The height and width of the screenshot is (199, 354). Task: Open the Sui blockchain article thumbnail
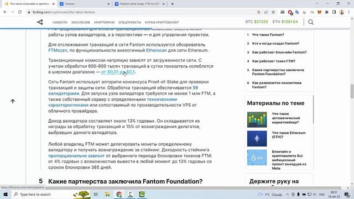(257, 158)
